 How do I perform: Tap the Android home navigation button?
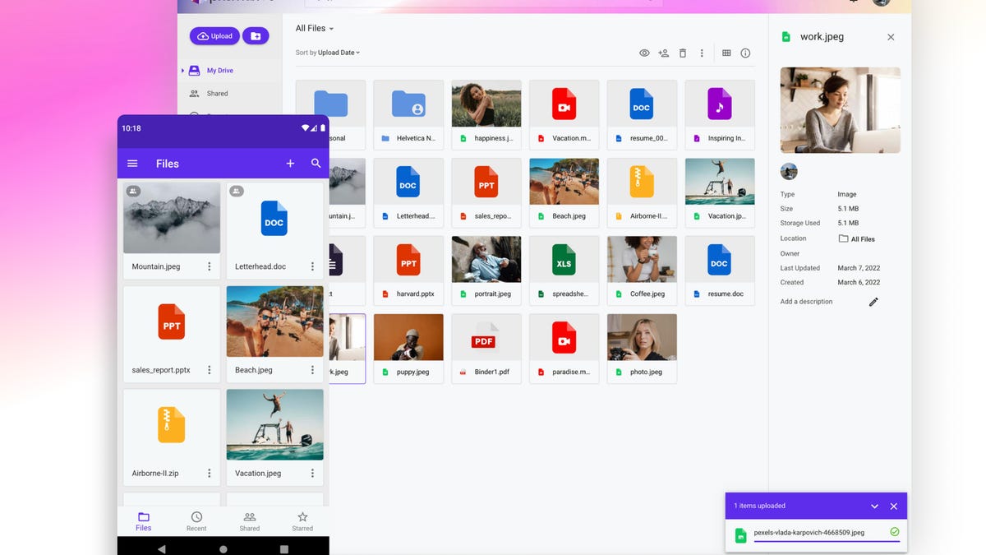(223, 548)
